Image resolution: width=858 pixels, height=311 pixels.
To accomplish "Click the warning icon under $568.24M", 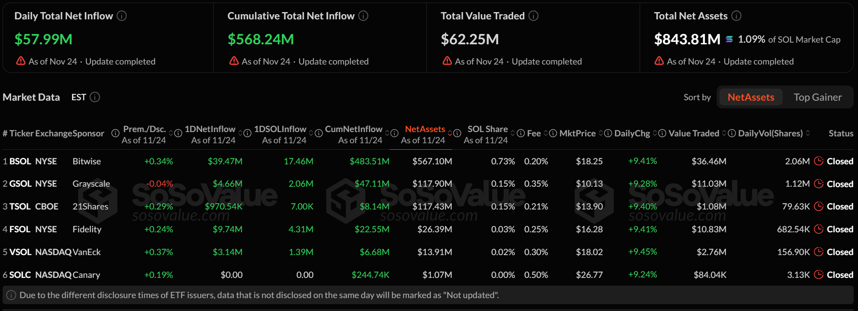I will pyautogui.click(x=234, y=61).
